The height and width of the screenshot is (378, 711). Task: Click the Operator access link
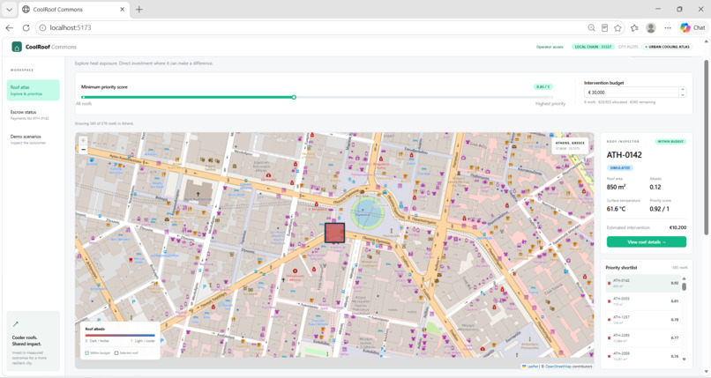550,47
